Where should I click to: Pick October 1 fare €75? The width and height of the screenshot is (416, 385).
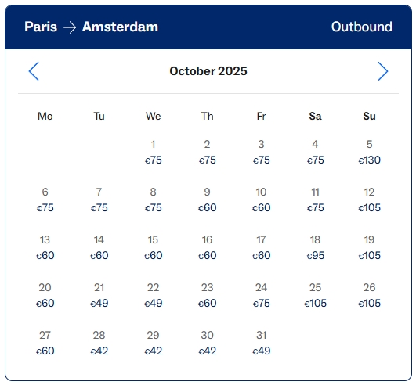(x=153, y=152)
